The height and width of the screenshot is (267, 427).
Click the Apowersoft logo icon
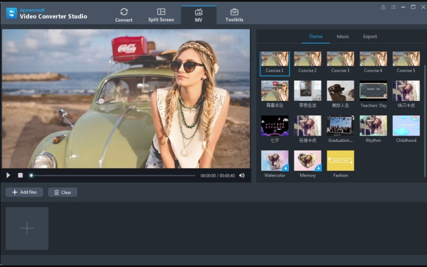12,13
